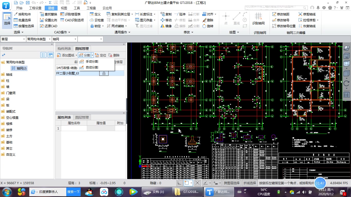Open 识别楼层表 floor table recognition
Viewport: 351px width, 197px height.
[x=70, y=14]
